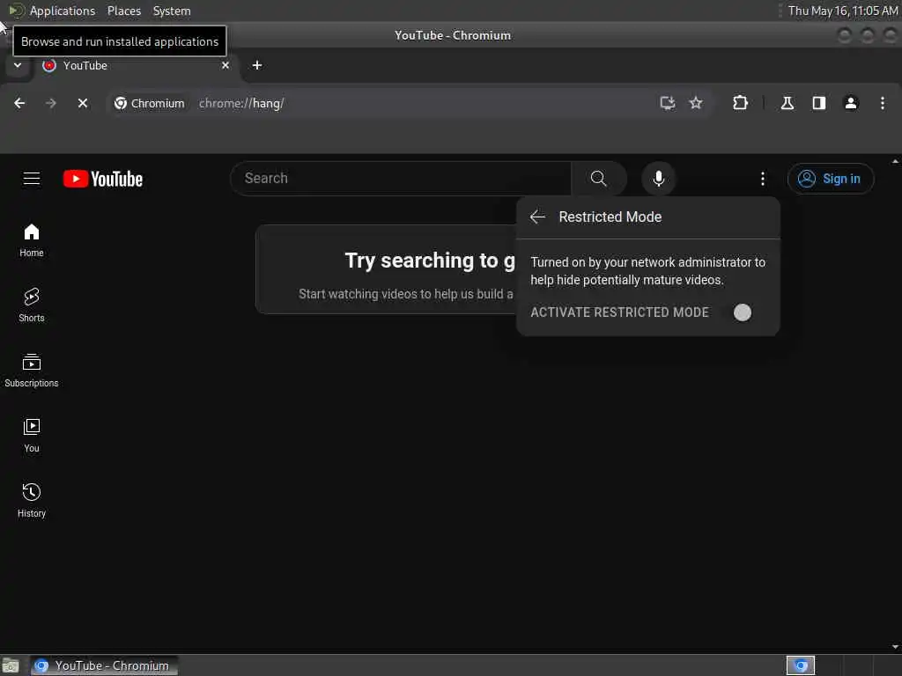Viewport: 902px width, 676px height.
Task: Click the Chromium site info chip
Action: 150,103
